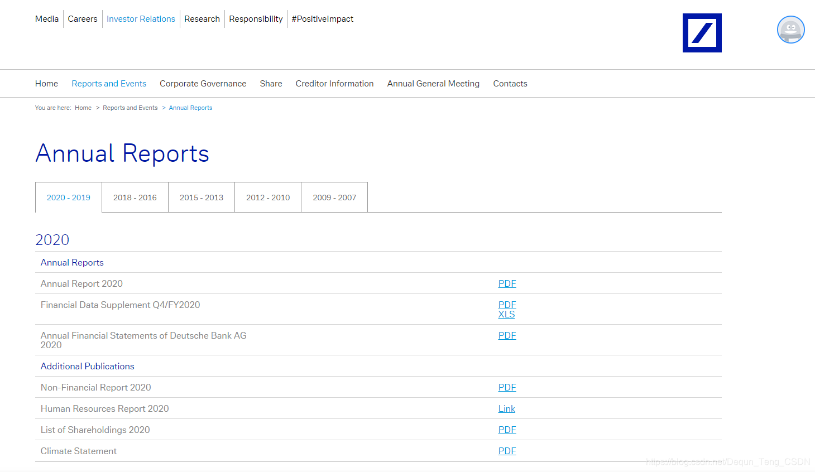Image resolution: width=815 pixels, height=472 pixels.
Task: Follow Human Resources Report 2020 Link
Action: pos(506,408)
